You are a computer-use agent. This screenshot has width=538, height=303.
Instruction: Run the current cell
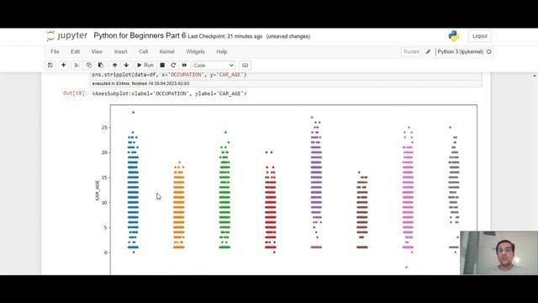pyautogui.click(x=145, y=66)
